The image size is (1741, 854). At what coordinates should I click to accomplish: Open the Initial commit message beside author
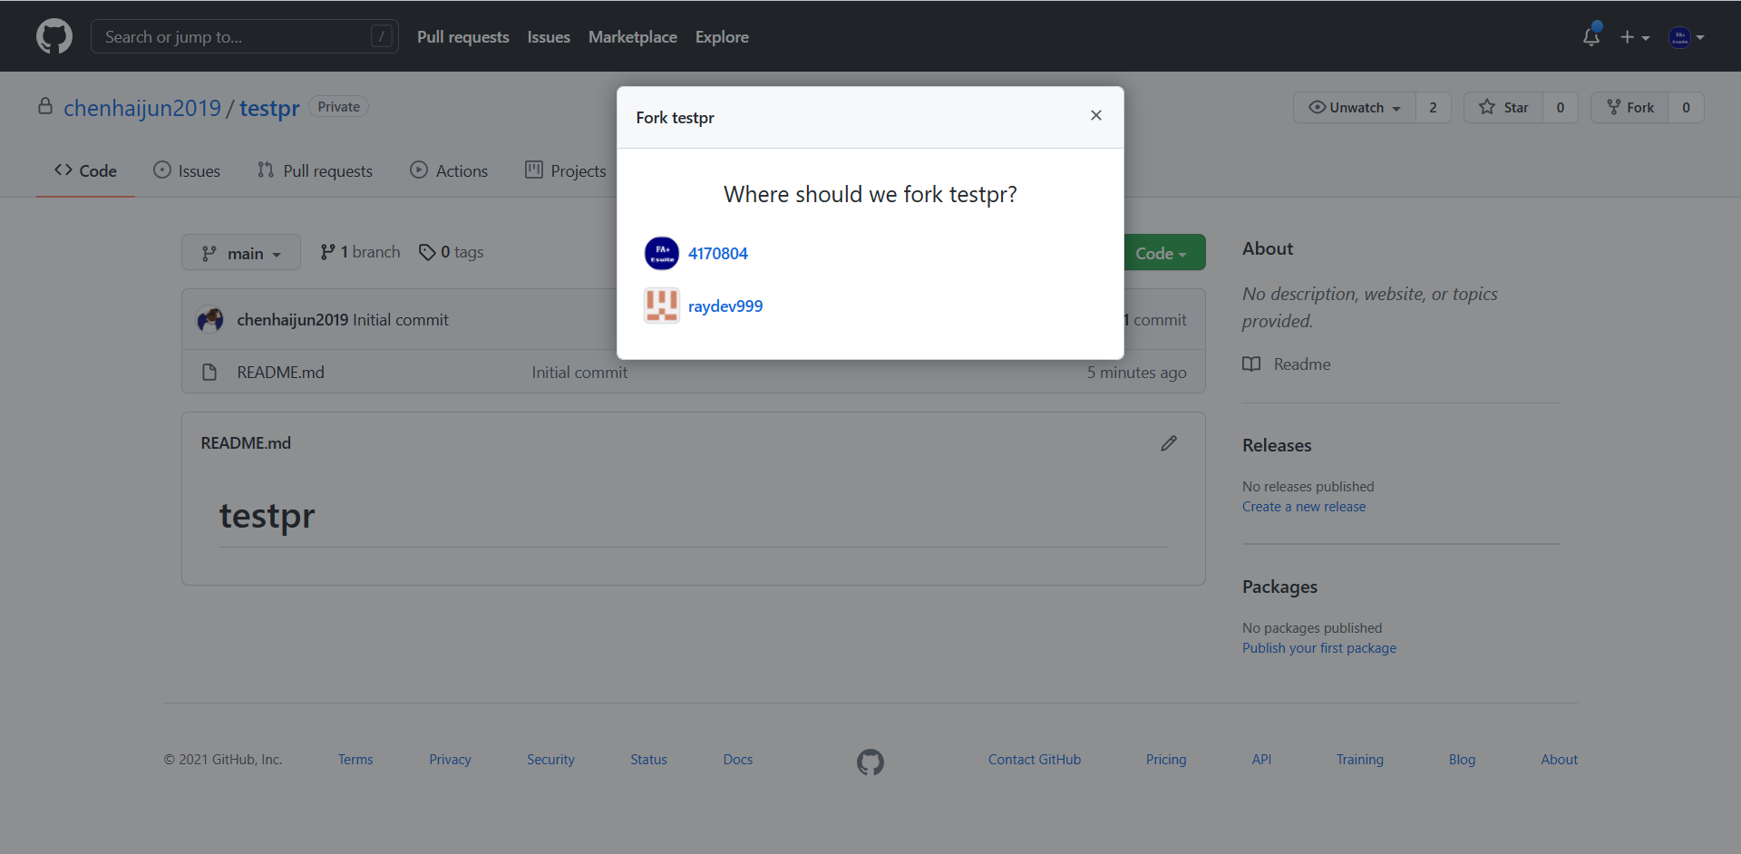point(401,320)
